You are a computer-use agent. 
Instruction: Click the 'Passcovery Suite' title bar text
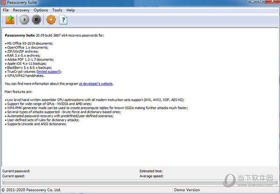(22, 2)
